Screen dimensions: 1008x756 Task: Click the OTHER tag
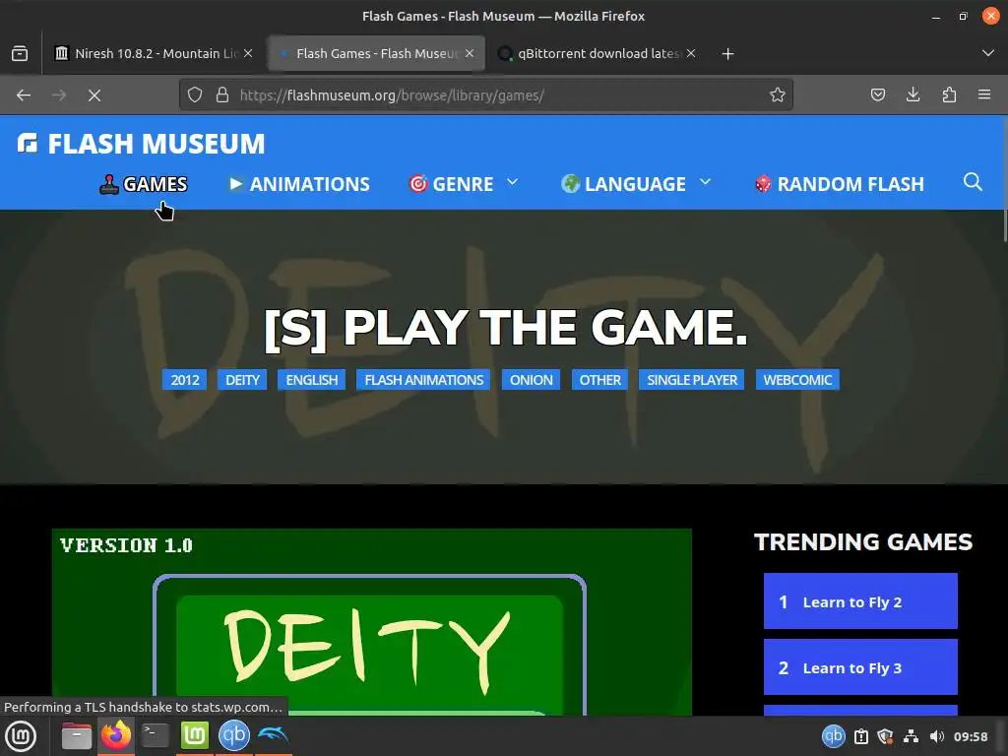599,380
